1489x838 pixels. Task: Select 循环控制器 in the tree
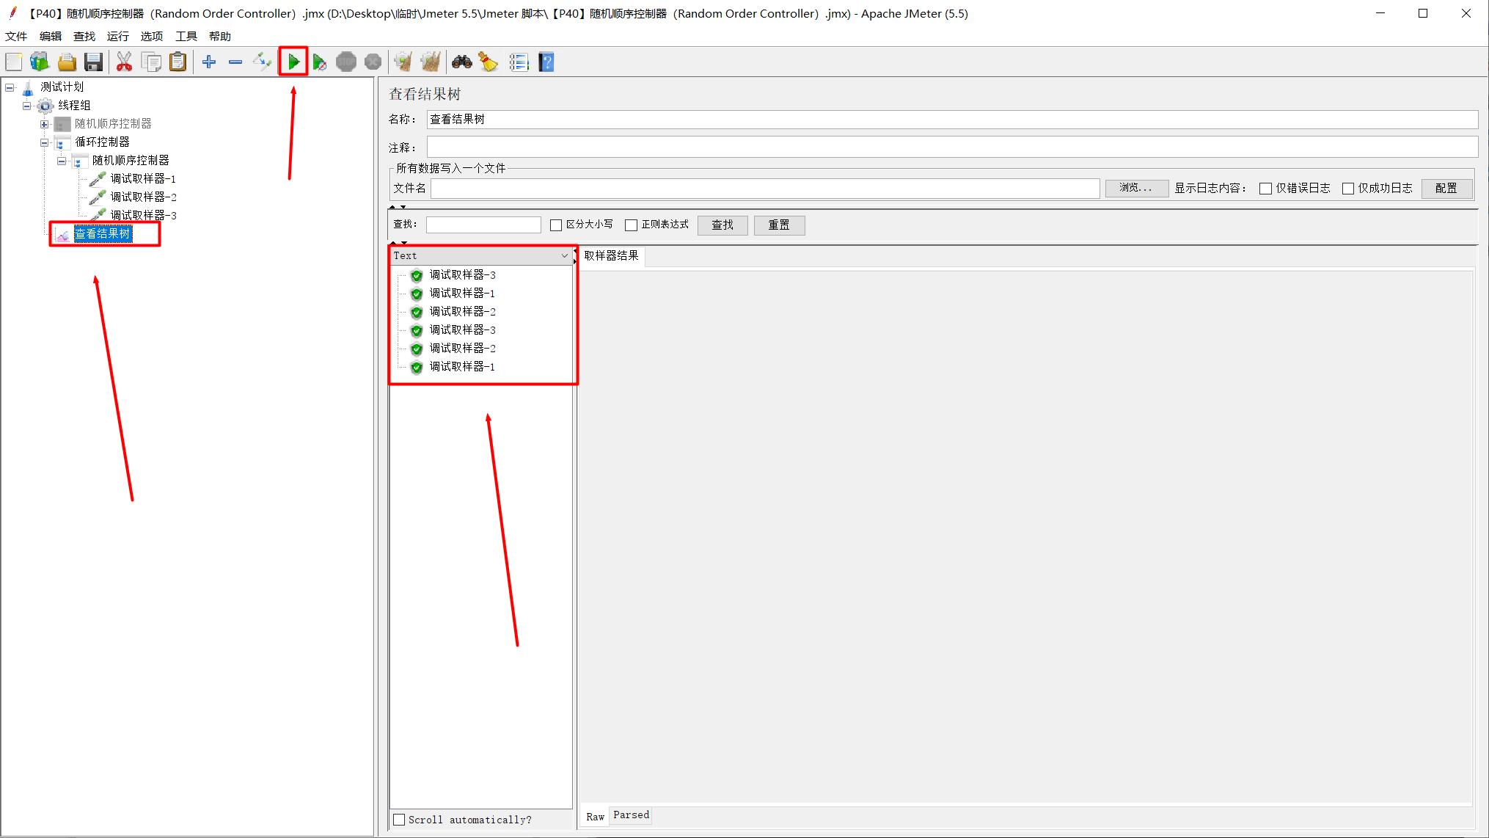pyautogui.click(x=102, y=142)
